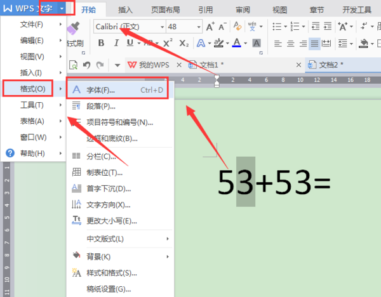Open underline style dropdown arrow
The height and width of the screenshot is (297, 381).
139,43
